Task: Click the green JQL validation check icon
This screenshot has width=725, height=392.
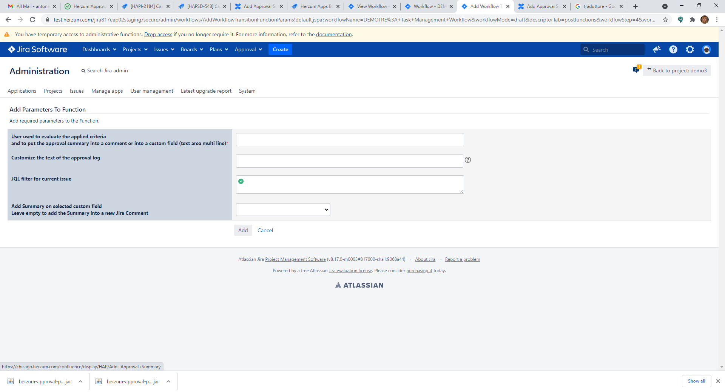Action: [x=241, y=181]
